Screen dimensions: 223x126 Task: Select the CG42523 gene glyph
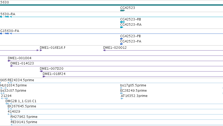[x=123, y=10]
